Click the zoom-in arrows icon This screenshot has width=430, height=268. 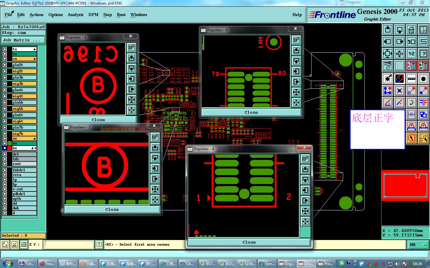point(400,54)
